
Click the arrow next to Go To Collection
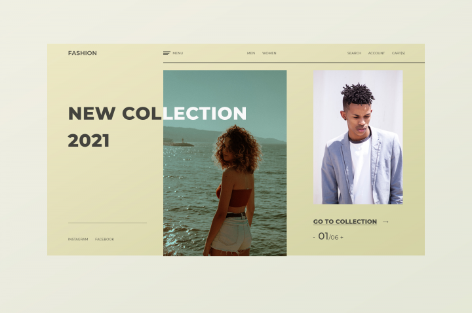tap(385, 221)
